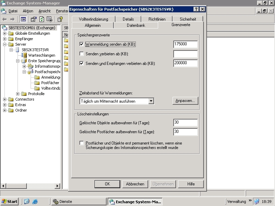Switch to the Volltextindizierung tab
Viewport: 275px width, 206px height.
tap(93, 19)
